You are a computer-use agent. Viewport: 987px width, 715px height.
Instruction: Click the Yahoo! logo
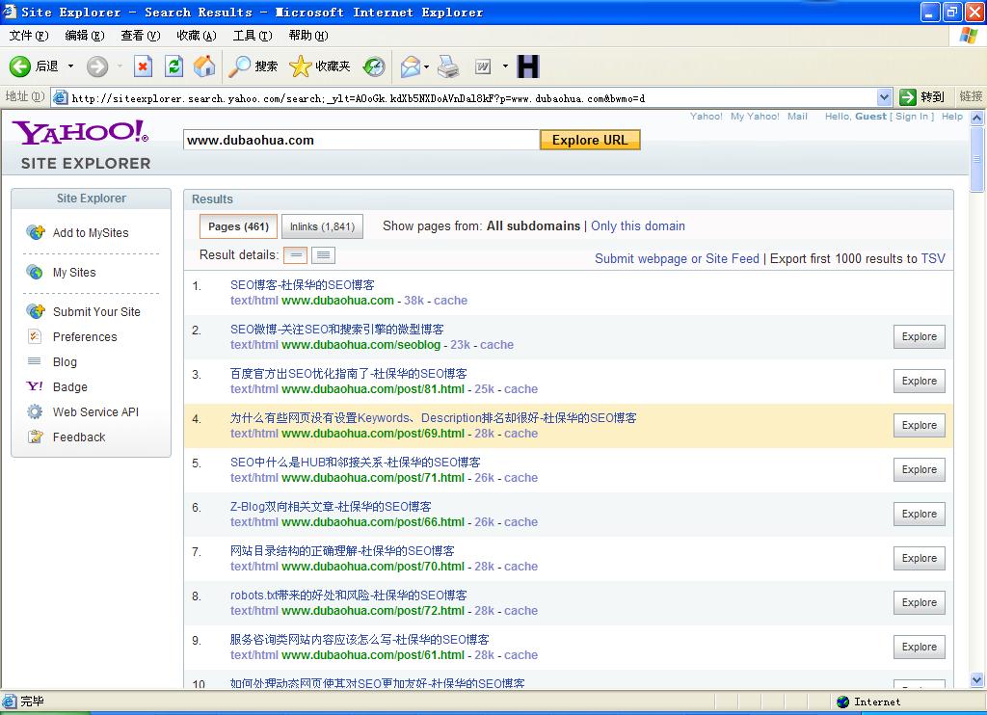coord(81,132)
